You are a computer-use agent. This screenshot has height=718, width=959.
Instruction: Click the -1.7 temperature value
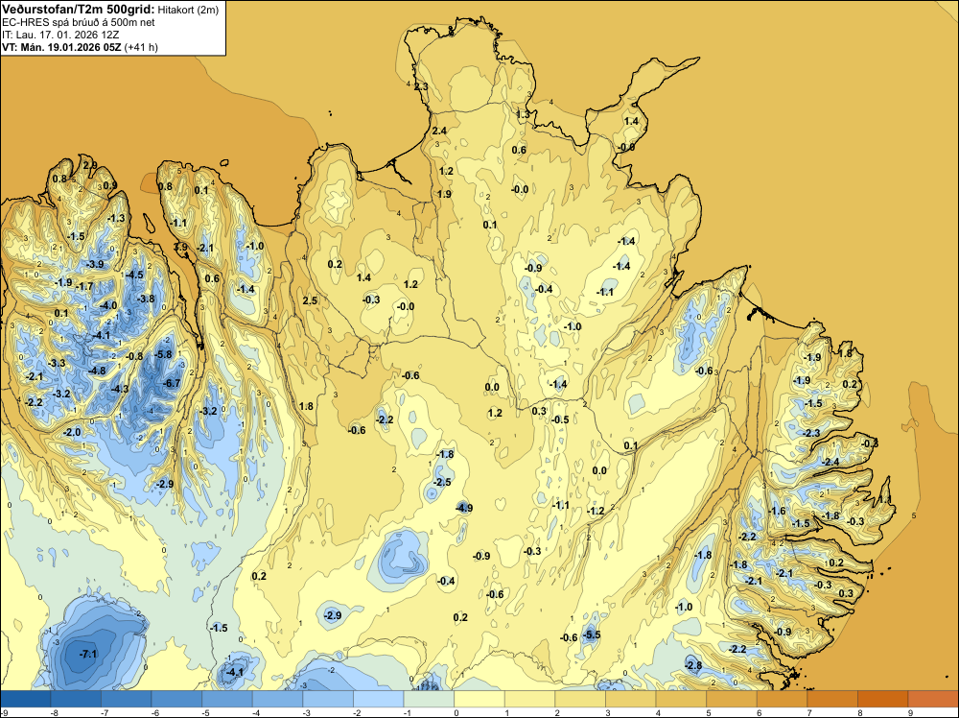pos(83,286)
